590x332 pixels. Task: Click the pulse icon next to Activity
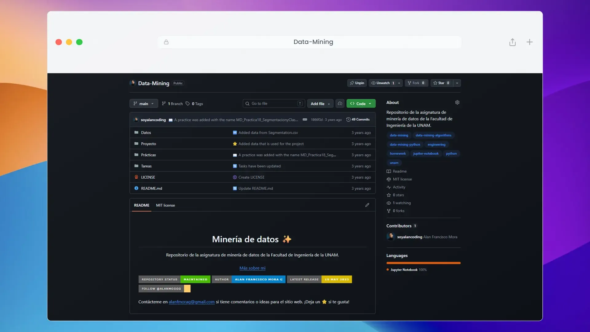pyautogui.click(x=389, y=187)
